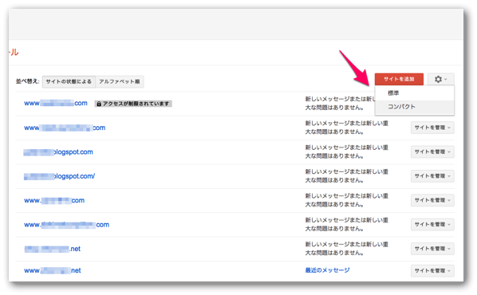The width and height of the screenshot is (477, 295).
Task: Click the 並べ替え: label
Action: 27,81
